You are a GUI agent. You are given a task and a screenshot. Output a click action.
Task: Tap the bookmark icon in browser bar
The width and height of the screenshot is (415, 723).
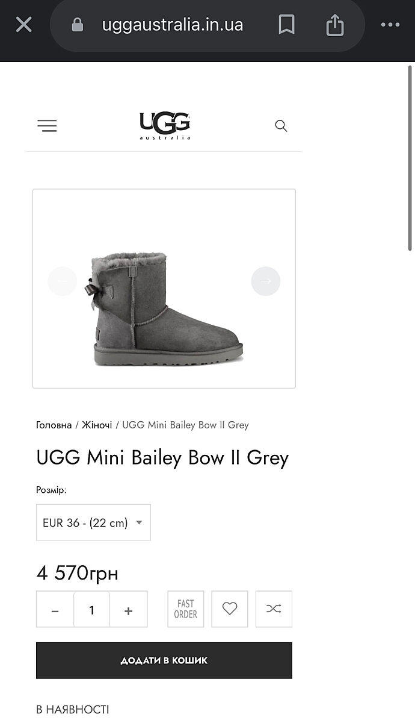click(286, 25)
